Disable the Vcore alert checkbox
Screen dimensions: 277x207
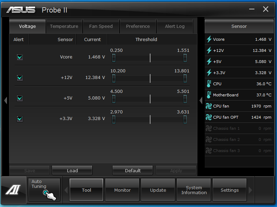tap(20, 57)
